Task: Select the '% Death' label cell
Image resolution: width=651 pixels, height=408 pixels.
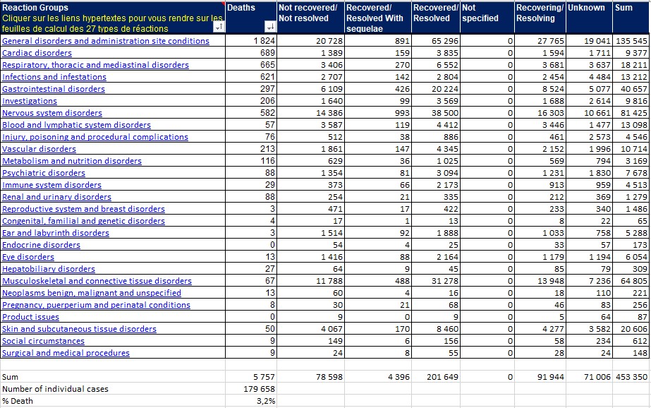Action: click(113, 401)
